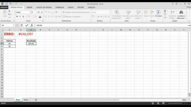191x107 pixels.
Task: Toggle italic I formatting
Action: point(20,17)
